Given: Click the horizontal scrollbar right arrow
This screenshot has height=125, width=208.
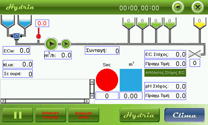Looking at the screenshot, I should pos(87,101).
